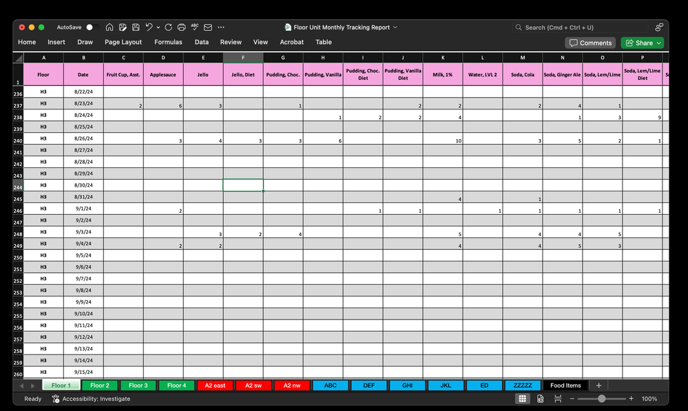
Task: Click the Save icon in the quick toolbar
Action: tap(135, 27)
